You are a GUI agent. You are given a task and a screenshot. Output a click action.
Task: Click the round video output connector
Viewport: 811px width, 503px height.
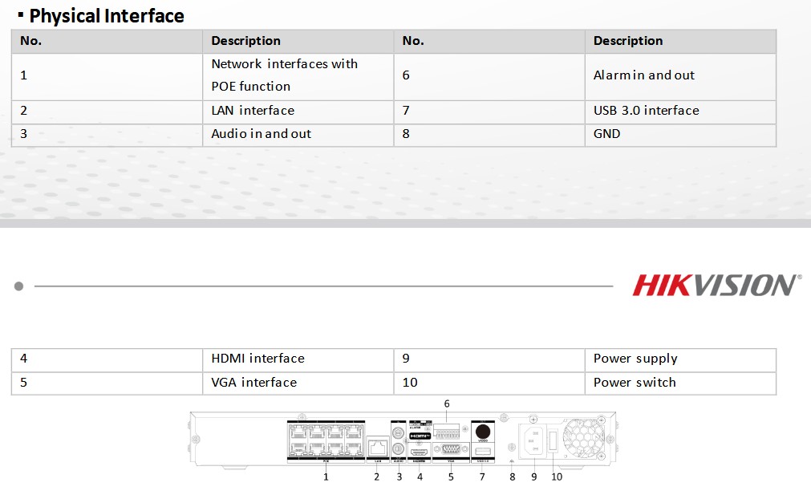pyautogui.click(x=483, y=430)
